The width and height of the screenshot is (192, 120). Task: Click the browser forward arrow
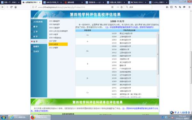click(7, 7)
